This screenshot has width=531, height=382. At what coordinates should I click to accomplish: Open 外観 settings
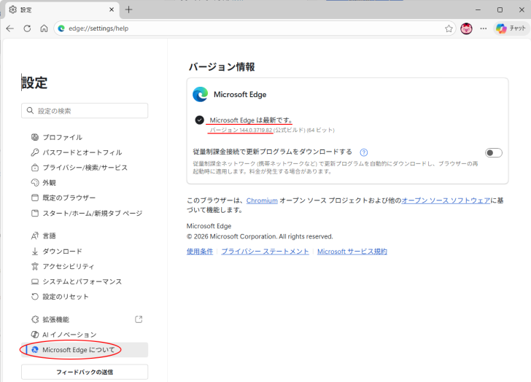tap(85, 183)
